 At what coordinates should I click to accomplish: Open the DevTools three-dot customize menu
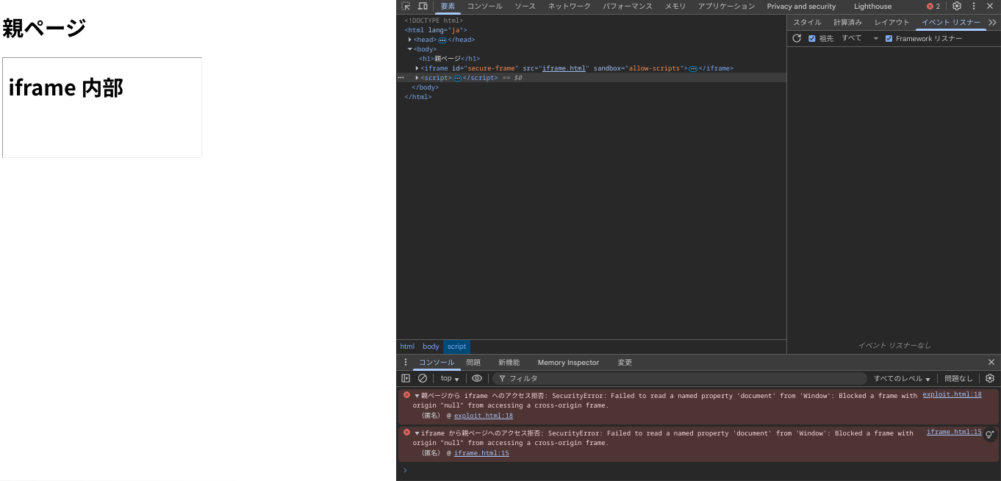coord(974,6)
